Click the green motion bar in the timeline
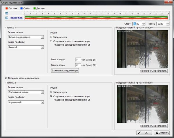 tap(96, 17)
